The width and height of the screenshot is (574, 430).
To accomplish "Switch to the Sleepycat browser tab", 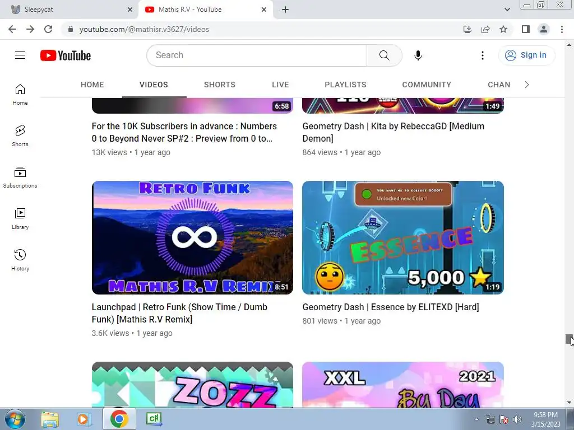I will coord(69,10).
